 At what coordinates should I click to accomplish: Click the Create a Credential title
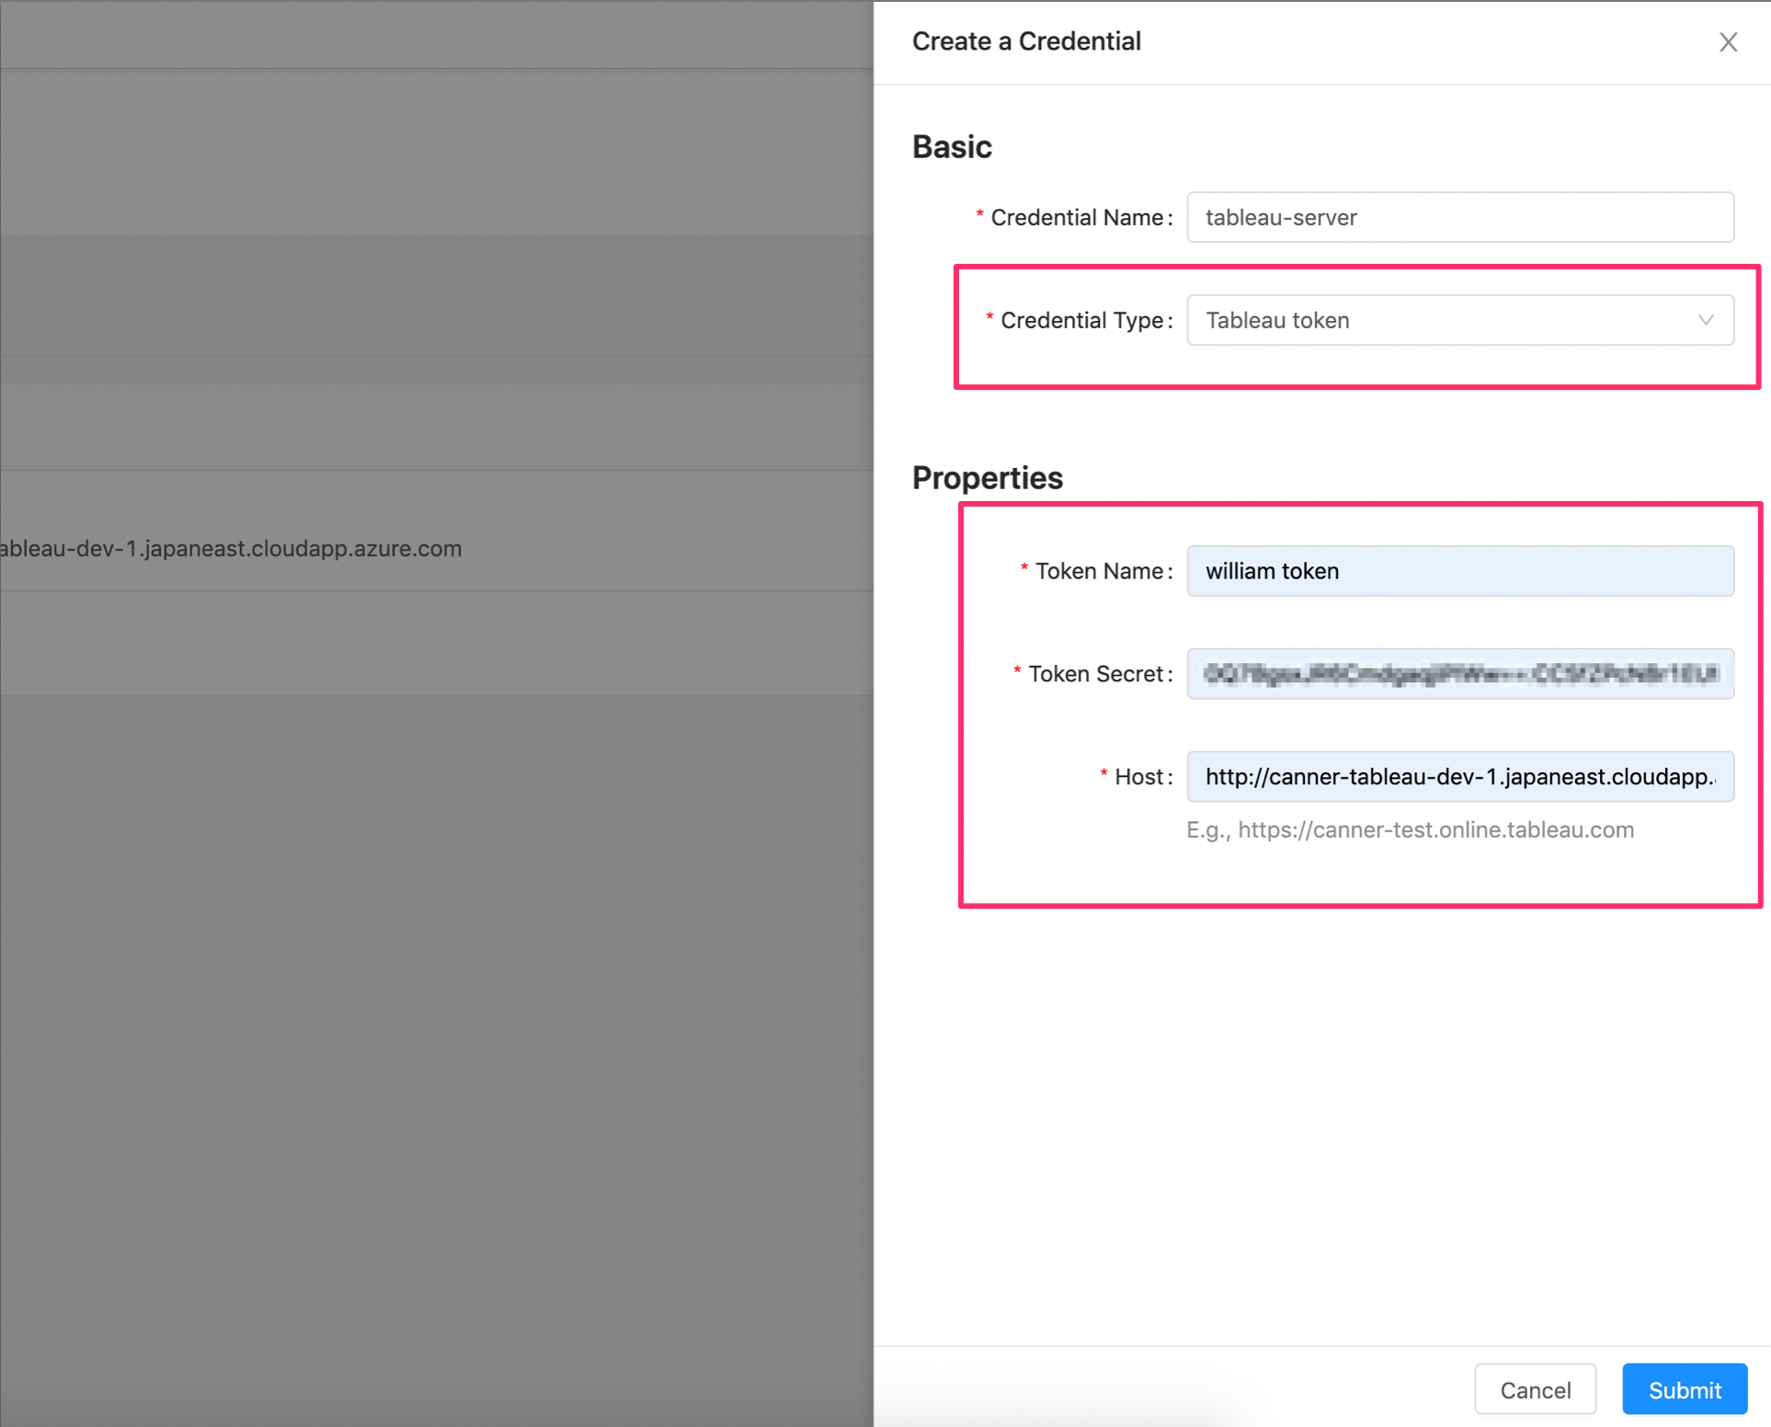[1026, 41]
